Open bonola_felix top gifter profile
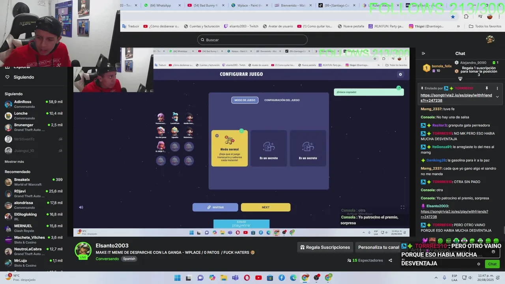 438,68
